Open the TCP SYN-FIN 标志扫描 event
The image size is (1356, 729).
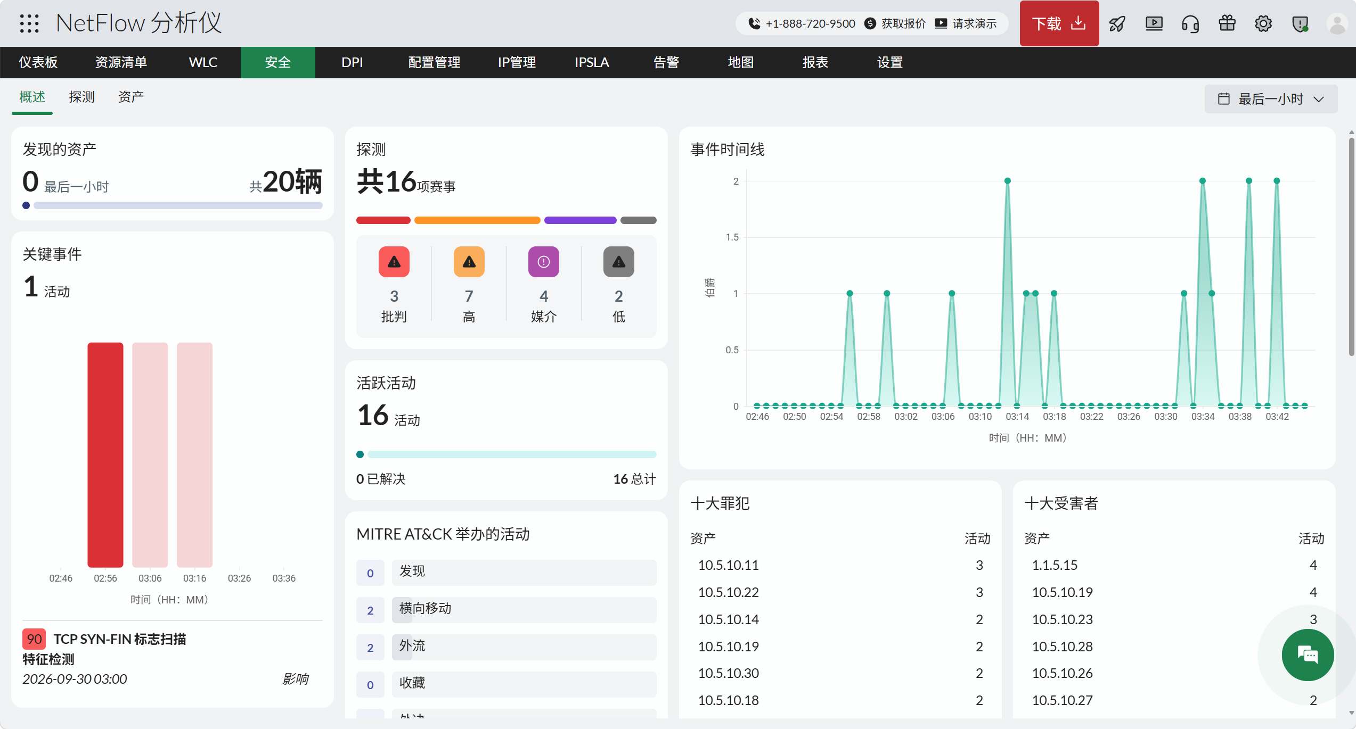120,639
